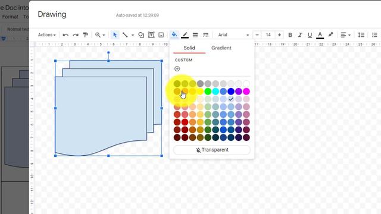Viewport: 381px width, 214px height.
Task: Open the zoom dropdown arrow
Action: click(104, 35)
